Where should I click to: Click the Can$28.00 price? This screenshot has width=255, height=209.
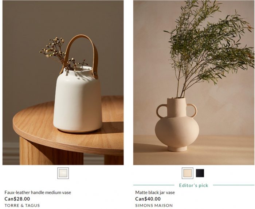pyautogui.click(x=17, y=199)
